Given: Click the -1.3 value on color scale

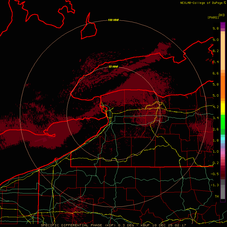Looking at the screenshot, I should pyautogui.click(x=215, y=185).
